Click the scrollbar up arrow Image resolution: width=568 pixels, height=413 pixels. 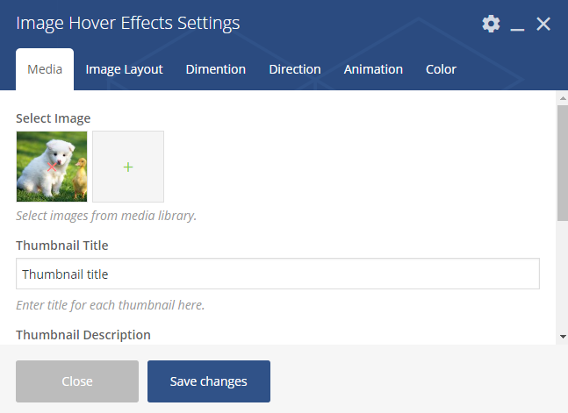(x=563, y=98)
